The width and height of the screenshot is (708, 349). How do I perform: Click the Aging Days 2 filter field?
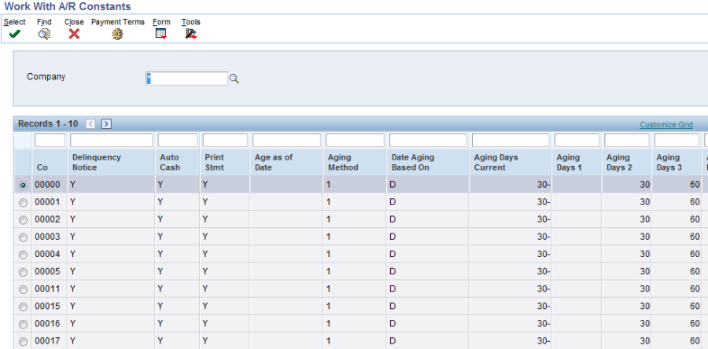click(627, 140)
